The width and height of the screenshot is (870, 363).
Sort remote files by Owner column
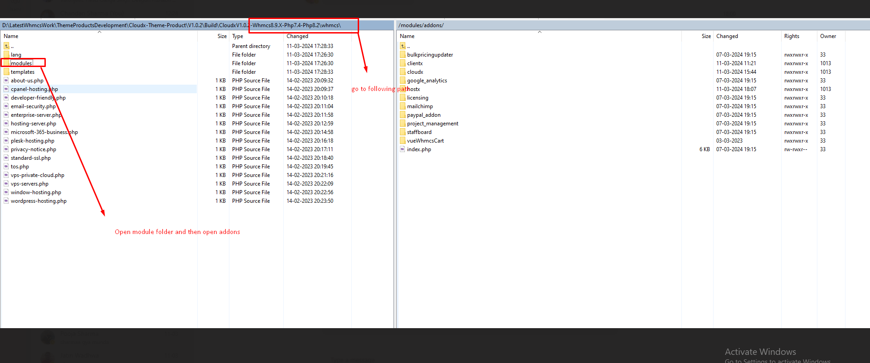(828, 36)
